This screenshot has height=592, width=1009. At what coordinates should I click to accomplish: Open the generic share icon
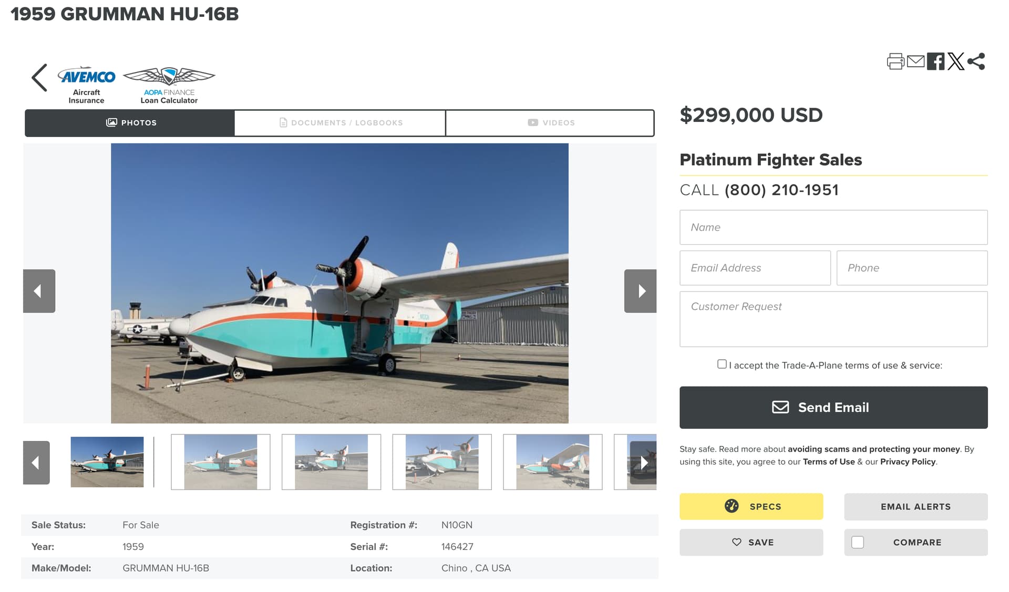coord(976,61)
